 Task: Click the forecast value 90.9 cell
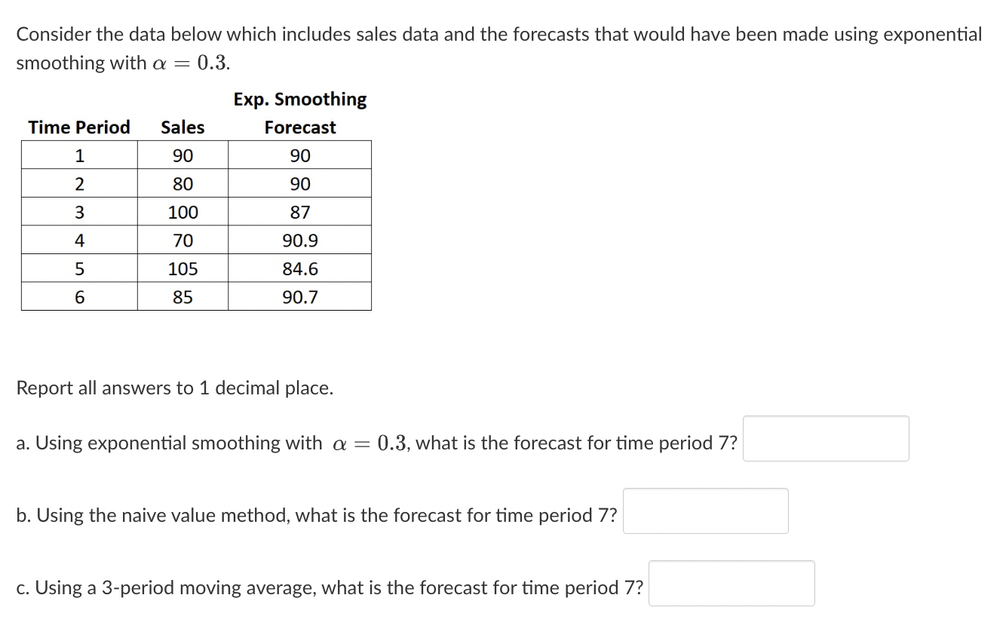300,240
